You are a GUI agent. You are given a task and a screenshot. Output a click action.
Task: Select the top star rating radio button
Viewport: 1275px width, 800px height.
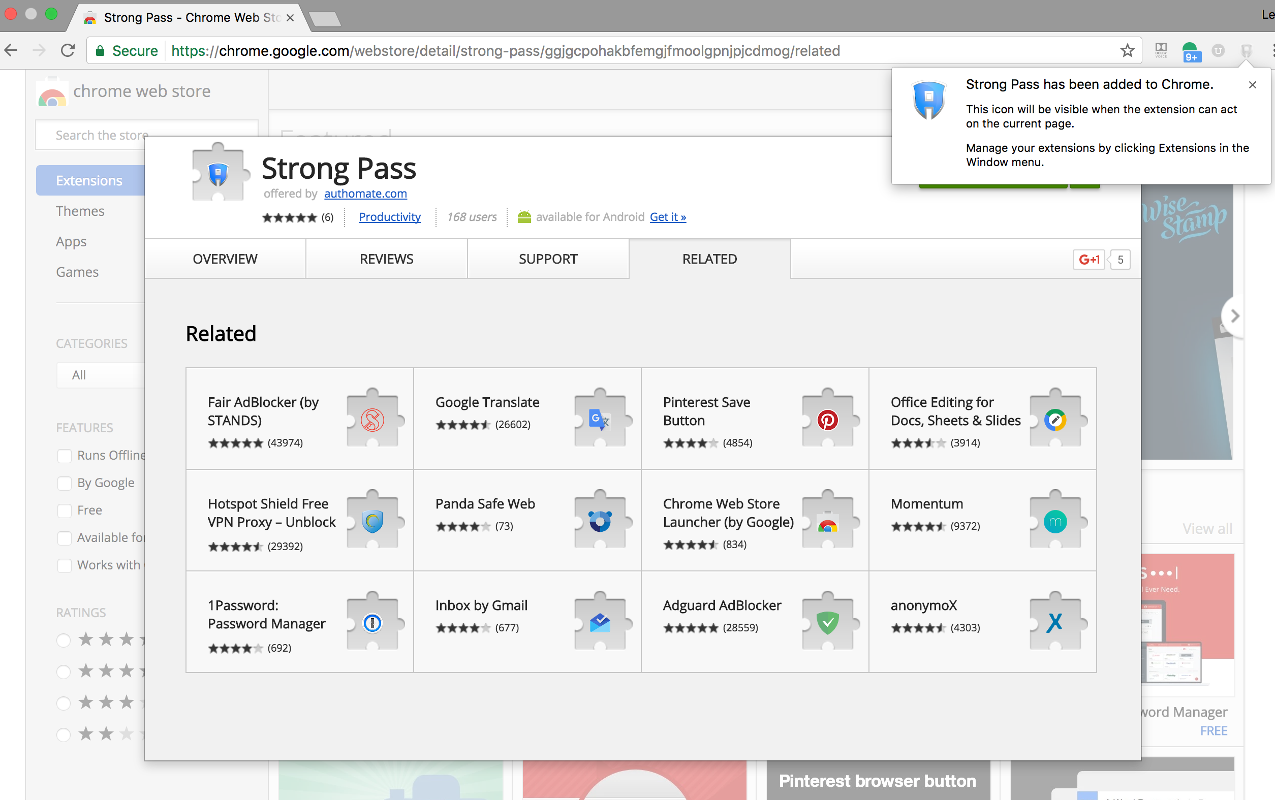tap(64, 640)
